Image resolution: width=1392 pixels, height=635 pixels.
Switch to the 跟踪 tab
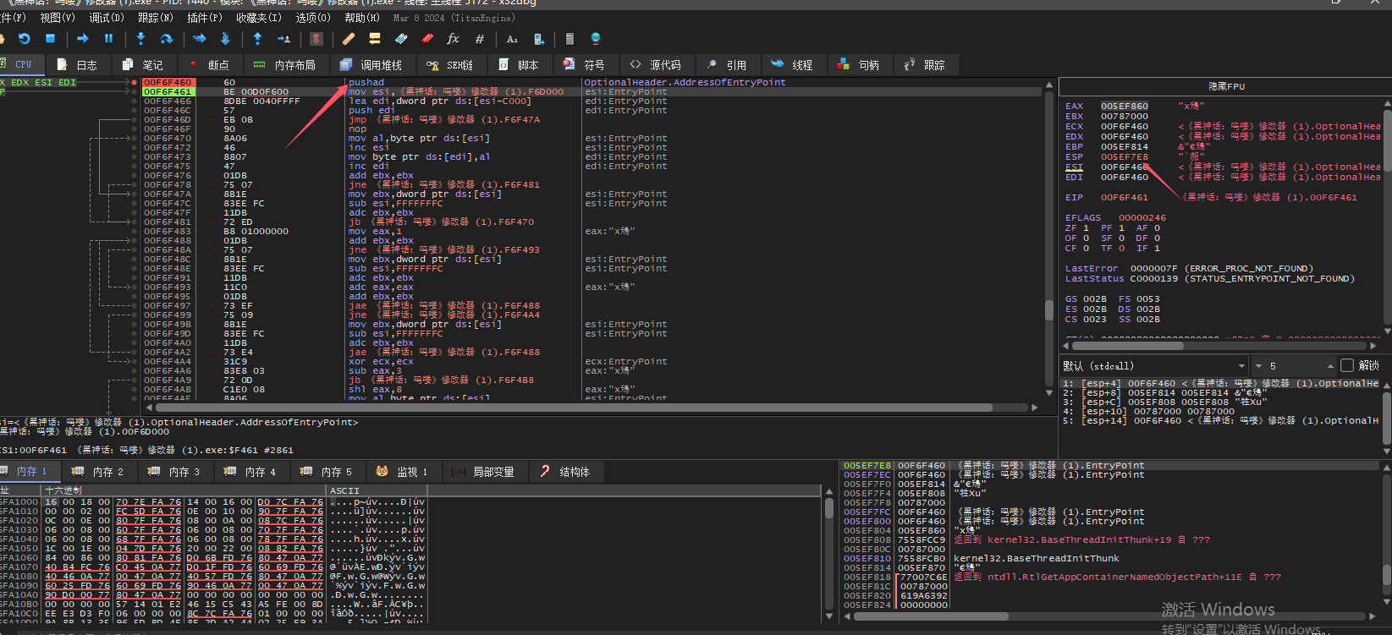point(925,65)
